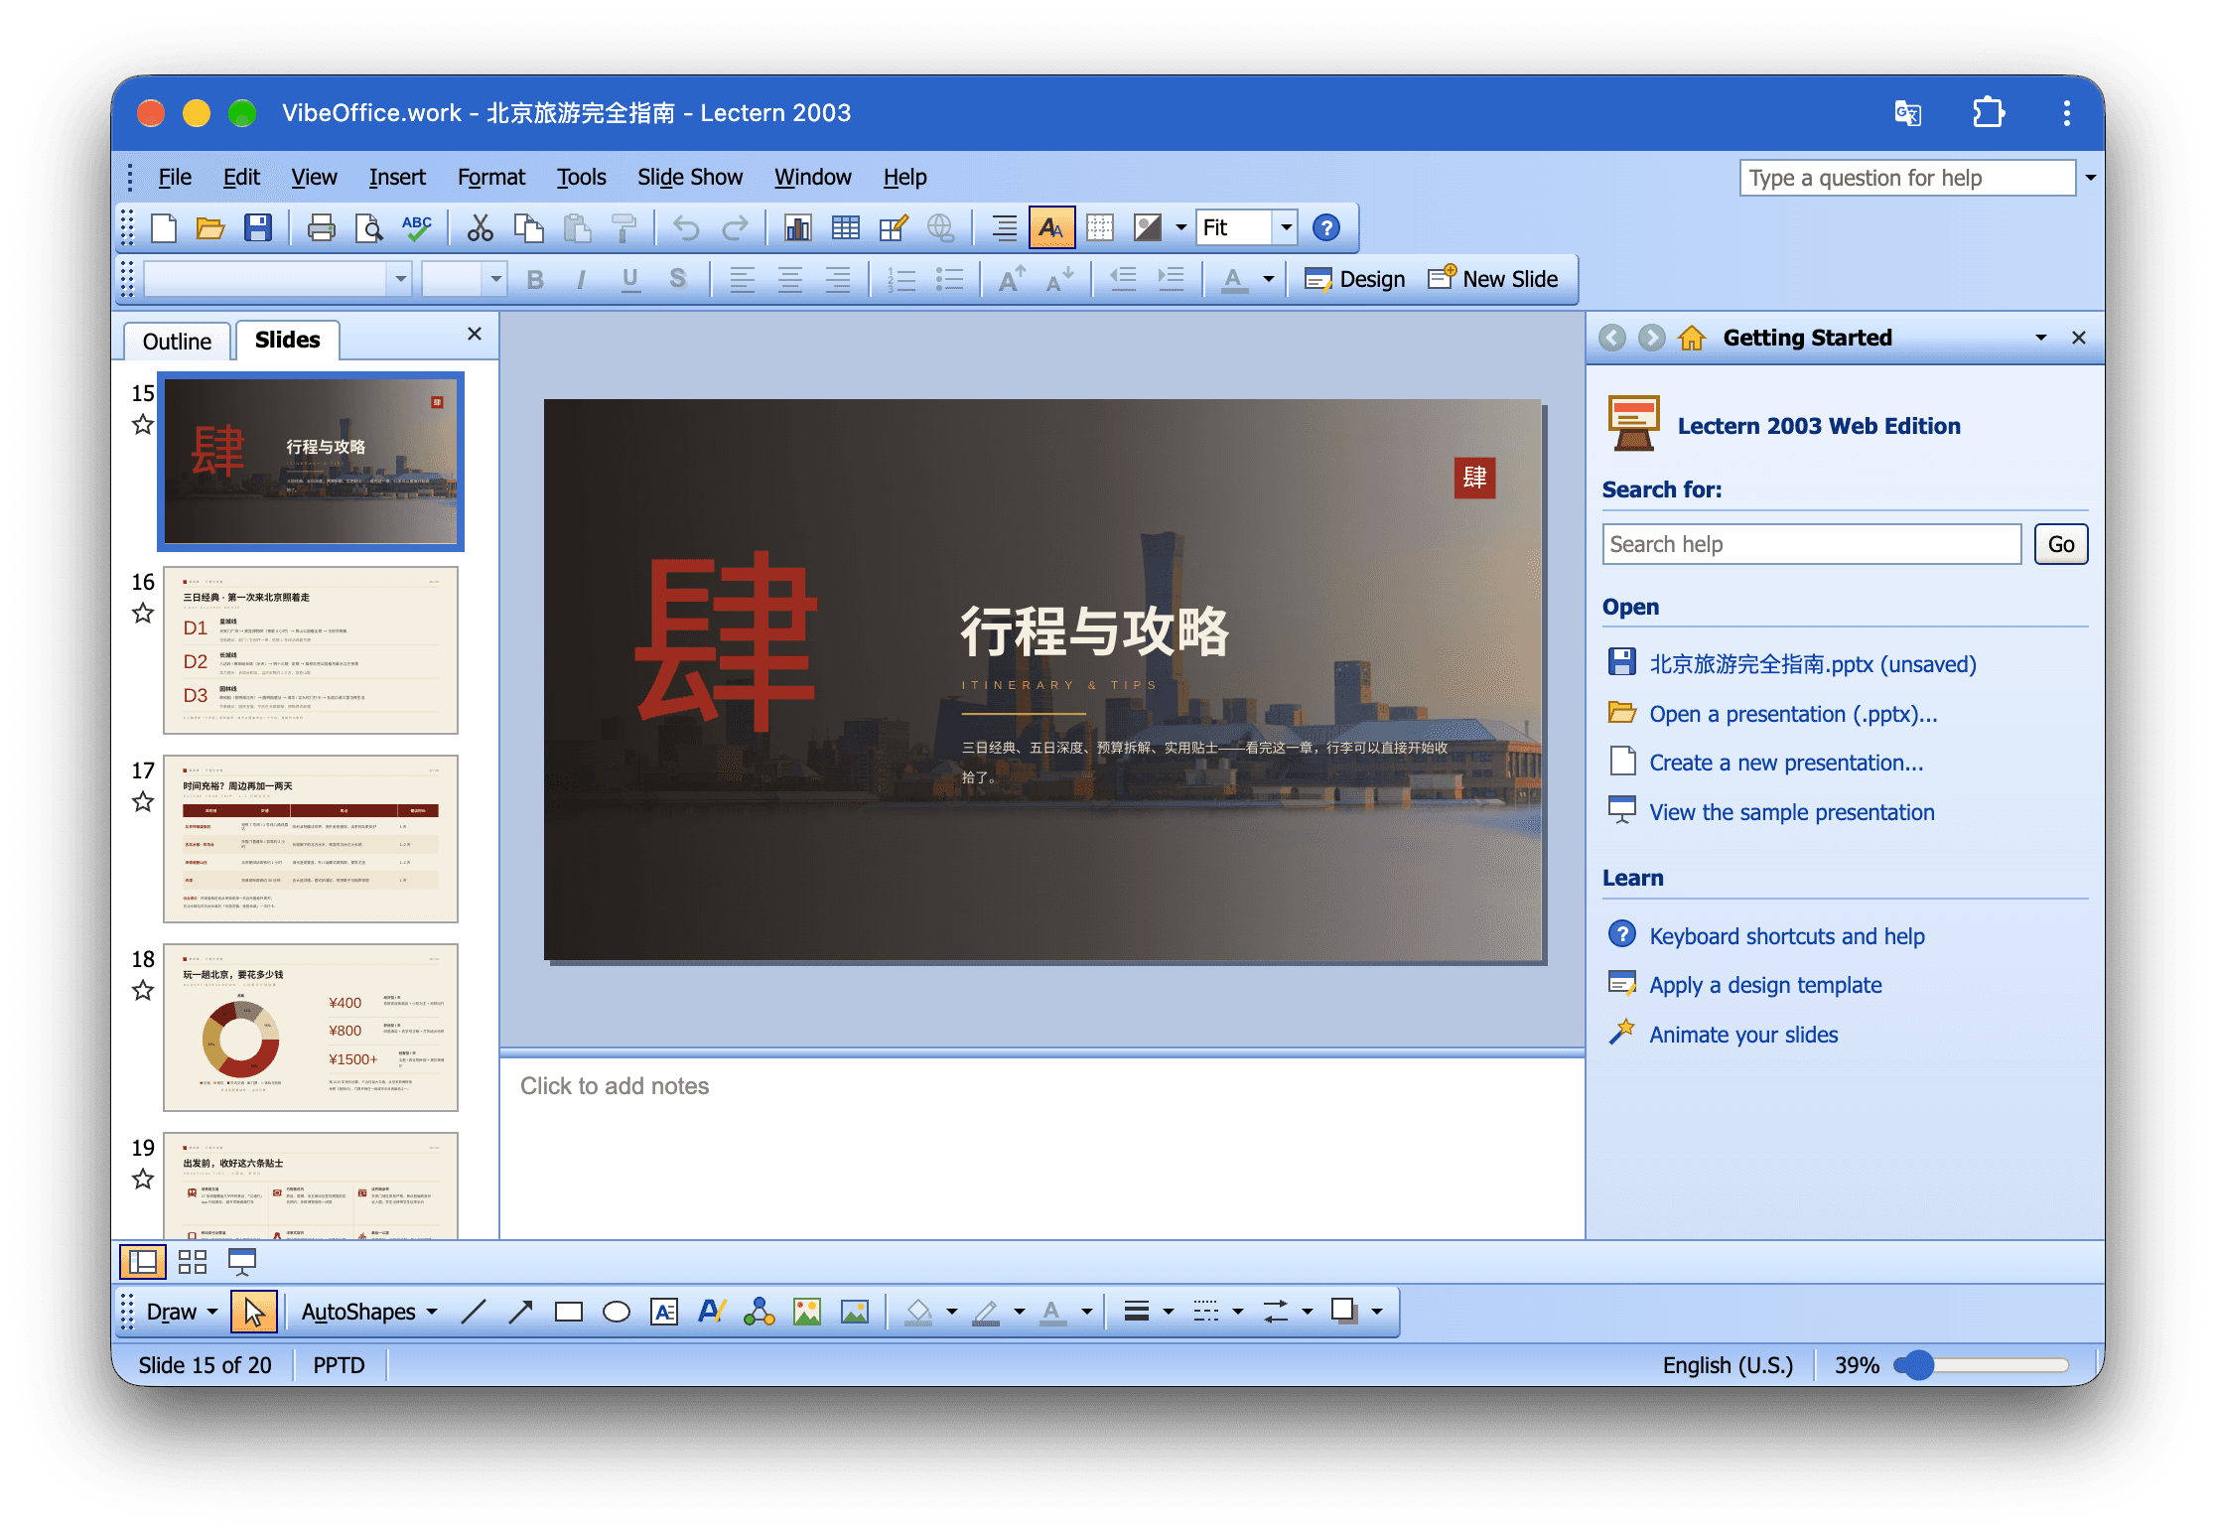Open the font size dropdown
The image size is (2216, 1533).
(495, 280)
